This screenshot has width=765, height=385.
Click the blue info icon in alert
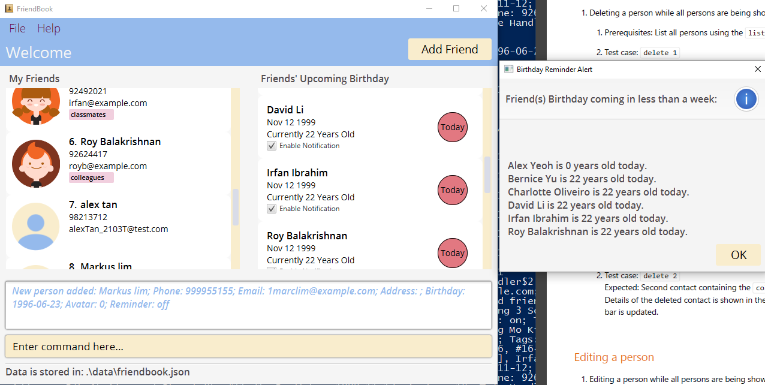coord(746,99)
